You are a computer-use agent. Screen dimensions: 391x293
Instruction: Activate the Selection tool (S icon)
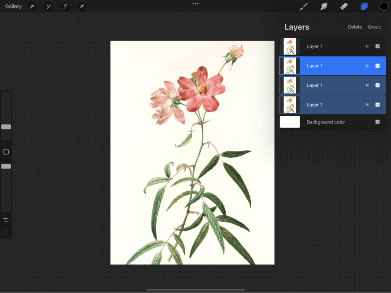point(65,6)
